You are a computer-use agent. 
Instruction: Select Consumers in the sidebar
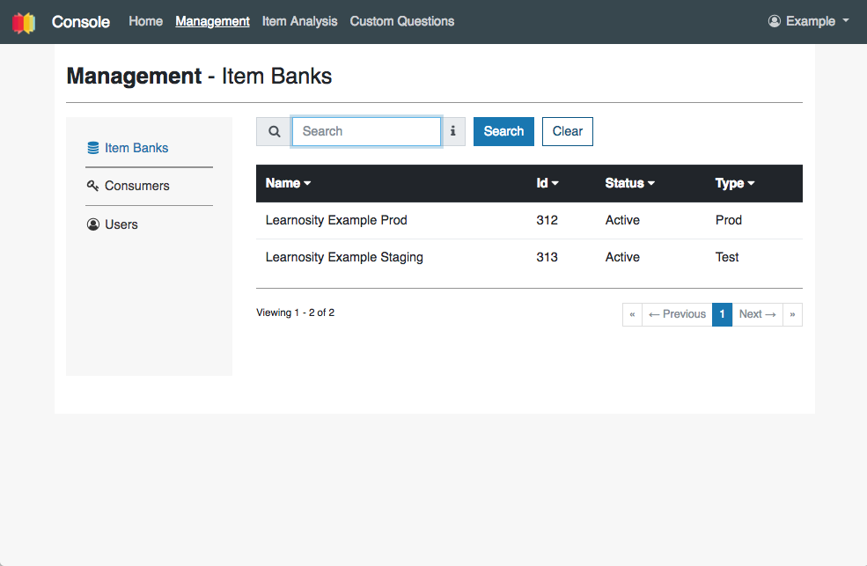137,186
